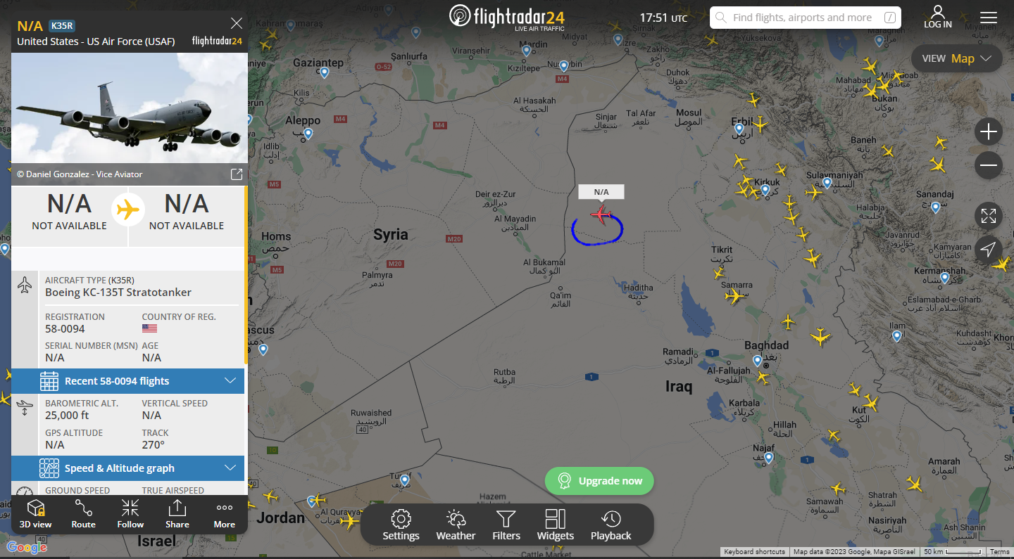Click LOG IN account button
The image size is (1014, 559).
(938, 17)
